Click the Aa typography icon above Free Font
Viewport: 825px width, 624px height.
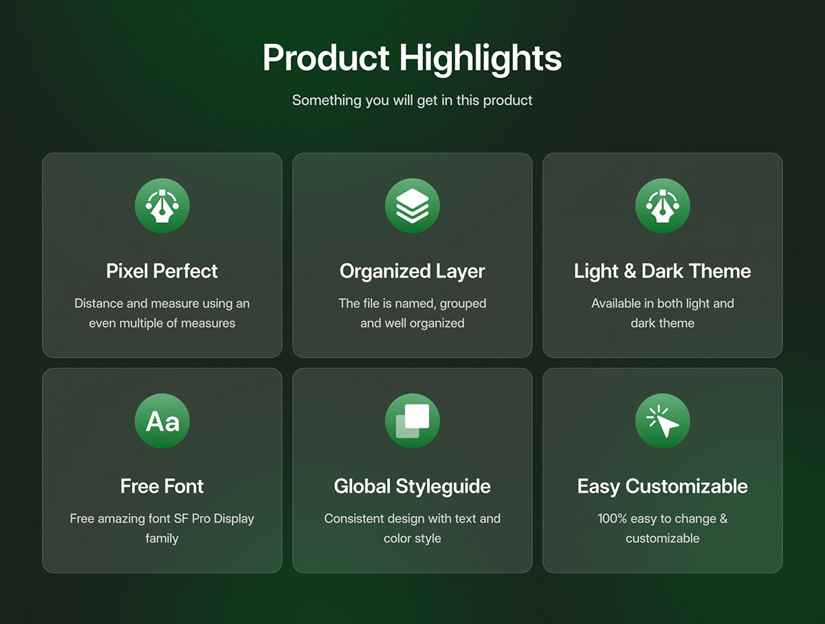(162, 421)
